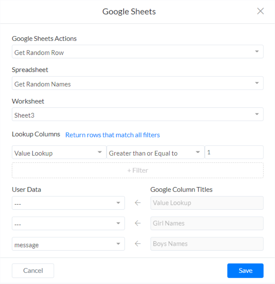Click the Girl Names column title field
275x284 pixels.
pos(207,223)
